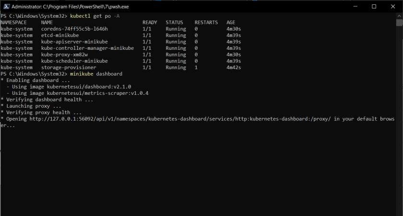Minimize the PowerShell window
Image resolution: width=403 pixels, height=216 pixels.
coord(352,7)
